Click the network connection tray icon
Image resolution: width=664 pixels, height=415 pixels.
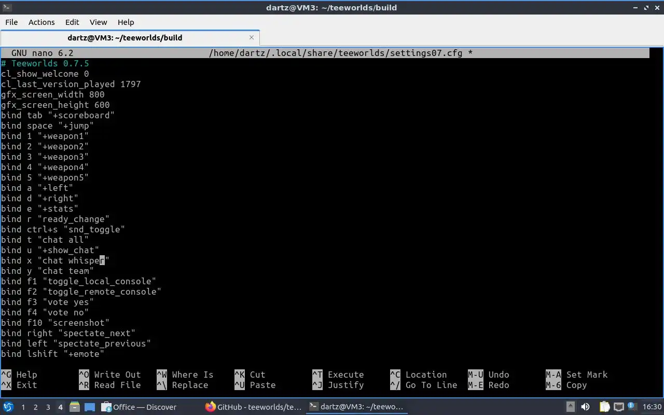618,407
